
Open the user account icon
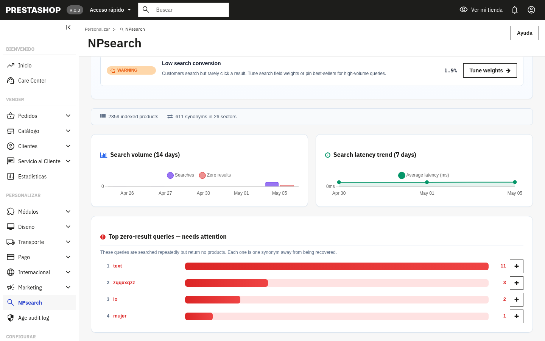click(531, 10)
